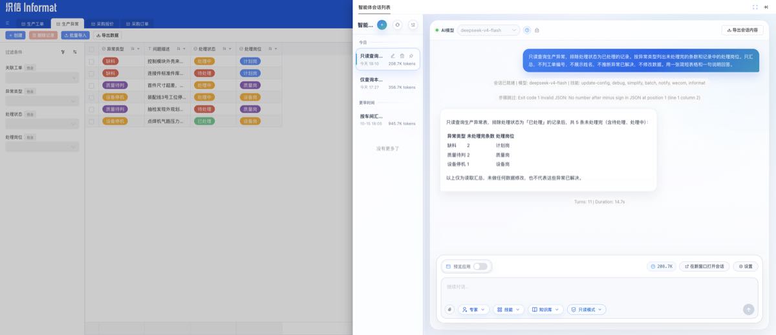Click the pin icon in 处理岗位 column header
This screenshot has width=776, height=335.
(269, 49)
